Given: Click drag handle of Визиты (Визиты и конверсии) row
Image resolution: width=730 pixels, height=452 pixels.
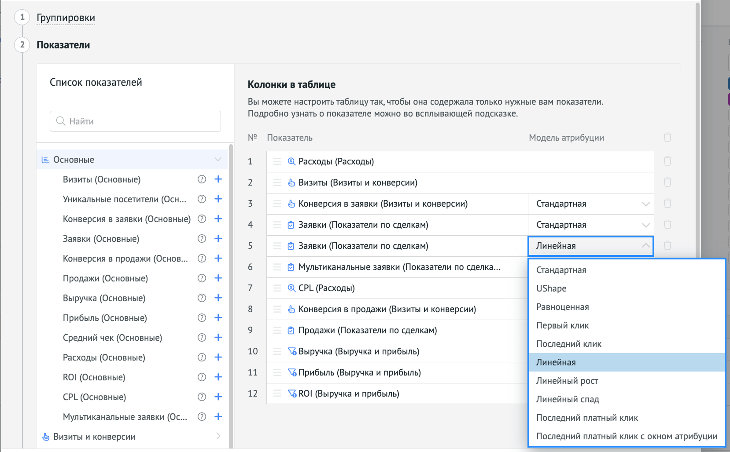Looking at the screenshot, I should [x=277, y=182].
